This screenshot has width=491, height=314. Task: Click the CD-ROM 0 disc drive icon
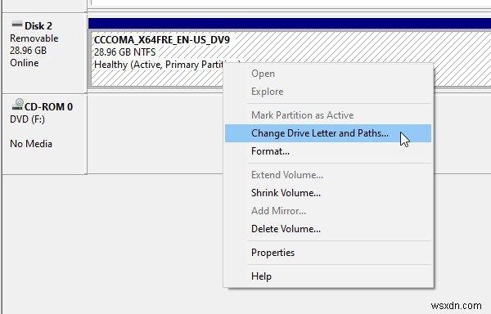(x=17, y=104)
